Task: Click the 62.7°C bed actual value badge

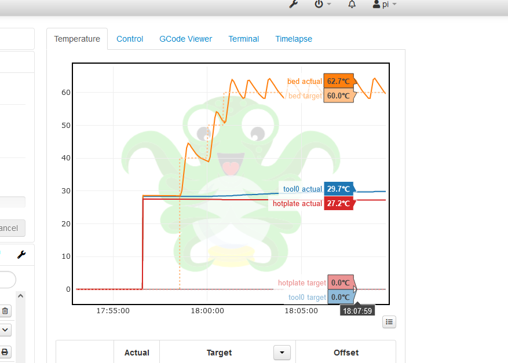Action: (339, 81)
